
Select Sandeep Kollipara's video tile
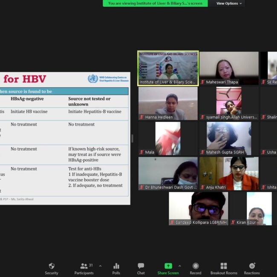(x=199, y=208)
